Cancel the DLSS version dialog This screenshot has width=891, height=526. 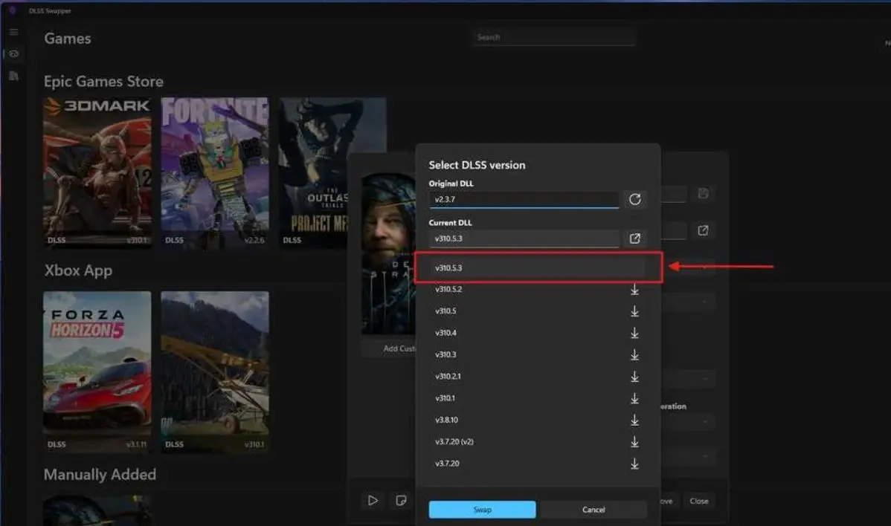pos(594,510)
